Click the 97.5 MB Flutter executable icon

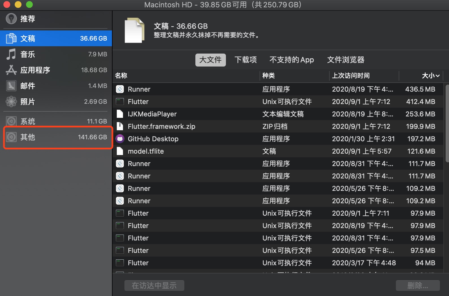[x=120, y=250]
